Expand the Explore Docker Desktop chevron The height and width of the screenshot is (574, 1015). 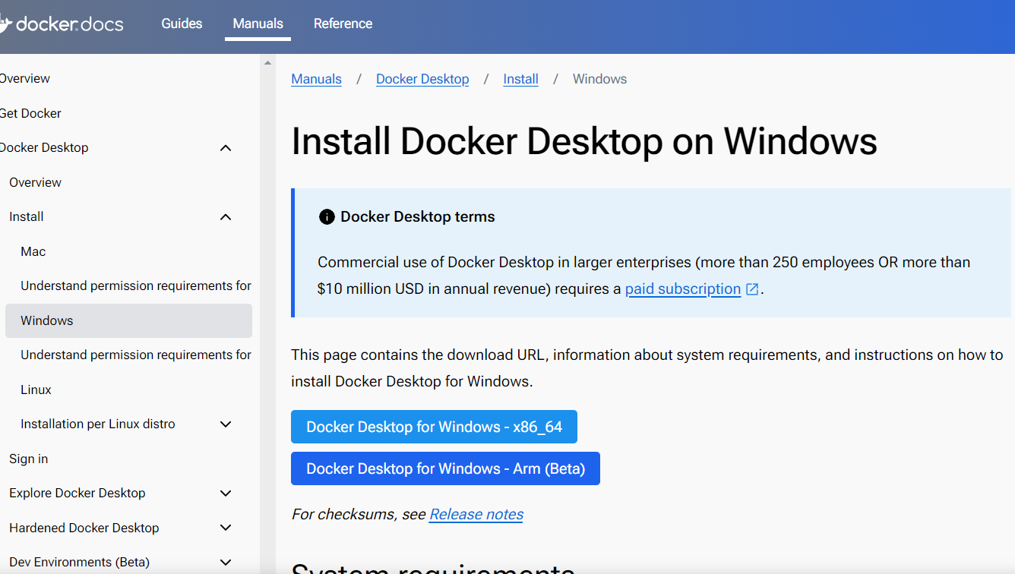point(226,494)
